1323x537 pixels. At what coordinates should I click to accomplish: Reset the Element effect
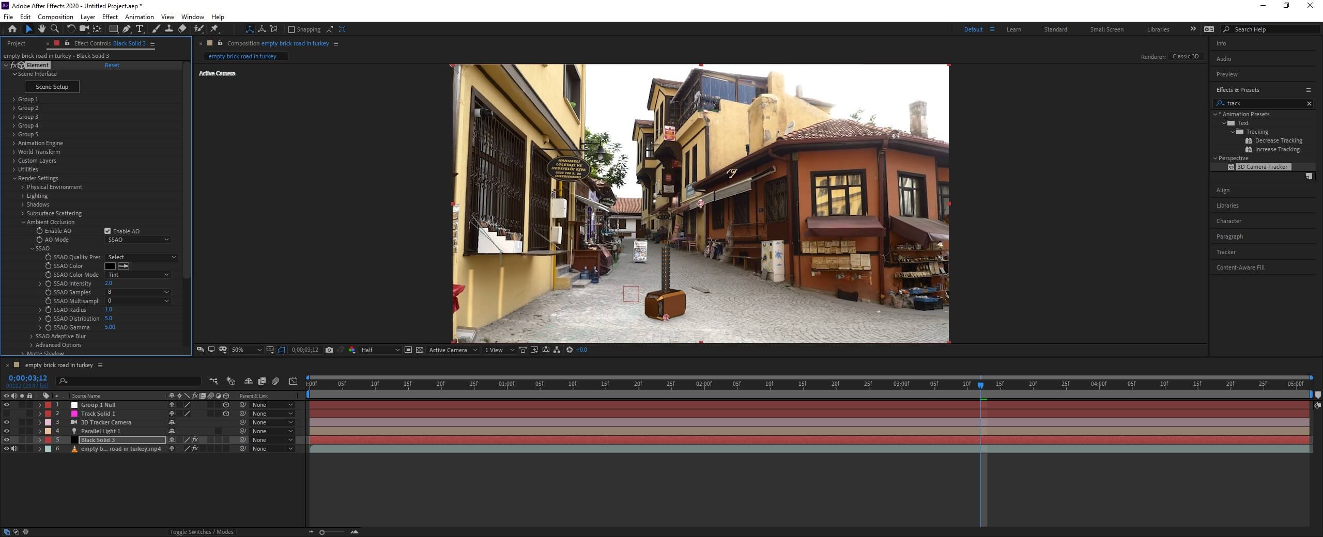112,65
